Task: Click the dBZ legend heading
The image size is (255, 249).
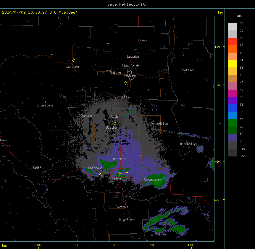Action: click(x=240, y=16)
